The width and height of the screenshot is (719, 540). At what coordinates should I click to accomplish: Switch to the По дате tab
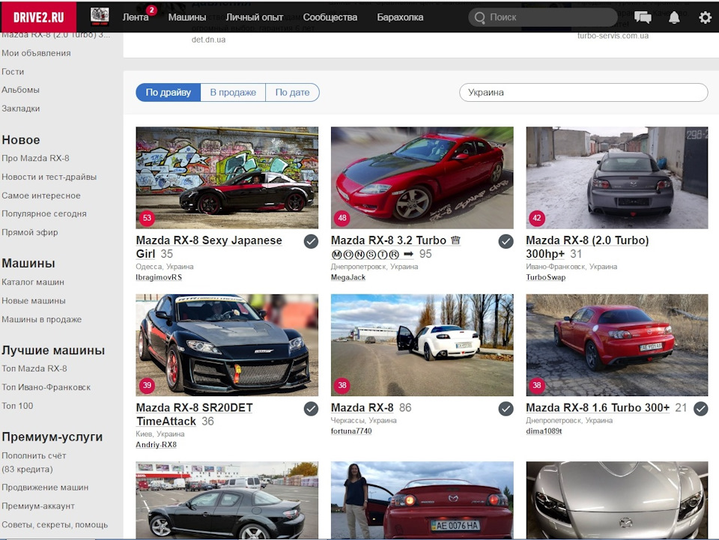pos(293,92)
